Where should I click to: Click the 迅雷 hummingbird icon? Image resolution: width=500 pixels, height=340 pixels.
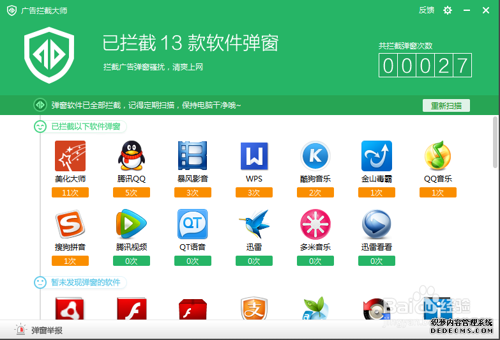pos(254,224)
